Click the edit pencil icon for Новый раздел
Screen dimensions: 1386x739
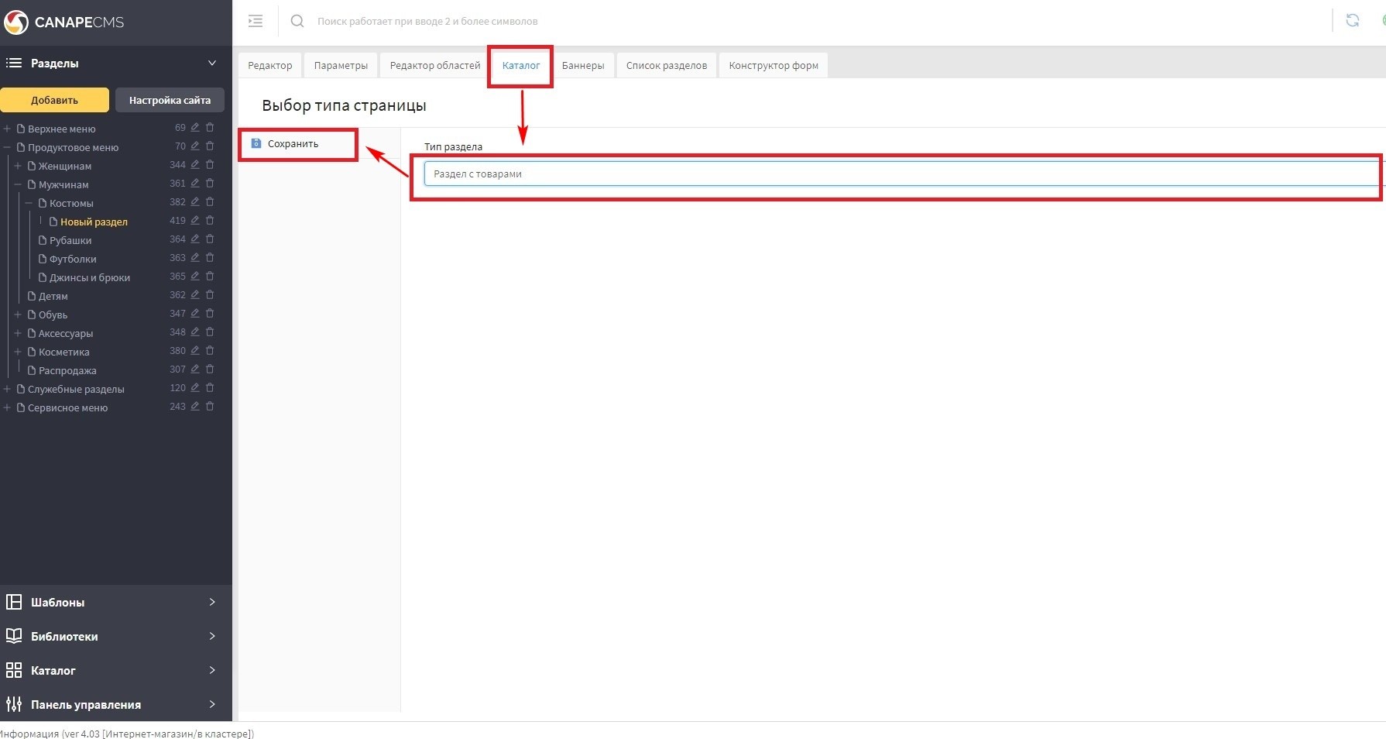coord(195,221)
